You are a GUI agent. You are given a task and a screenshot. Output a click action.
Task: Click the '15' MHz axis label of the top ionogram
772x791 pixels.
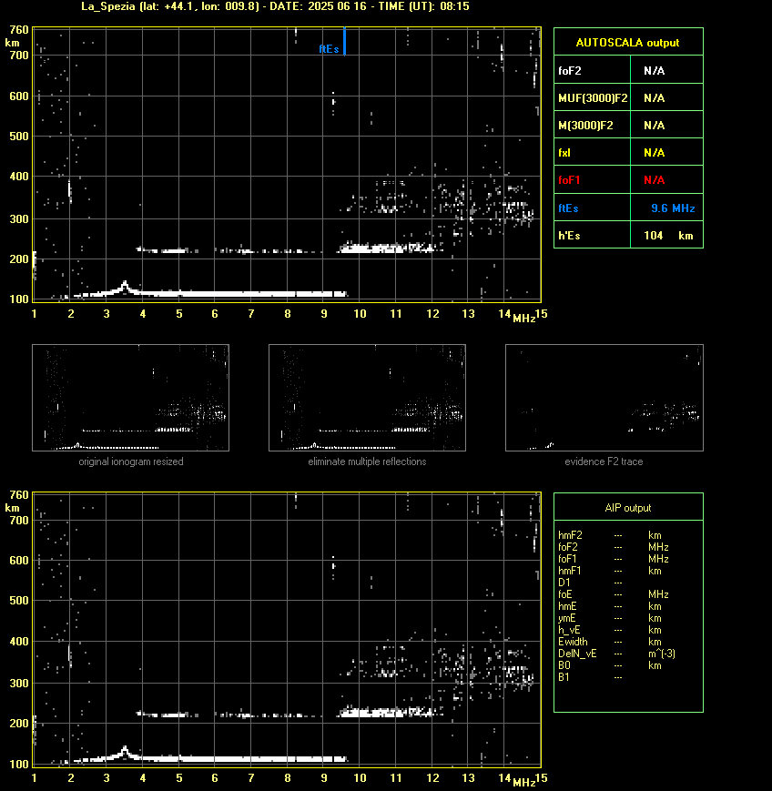(542, 314)
